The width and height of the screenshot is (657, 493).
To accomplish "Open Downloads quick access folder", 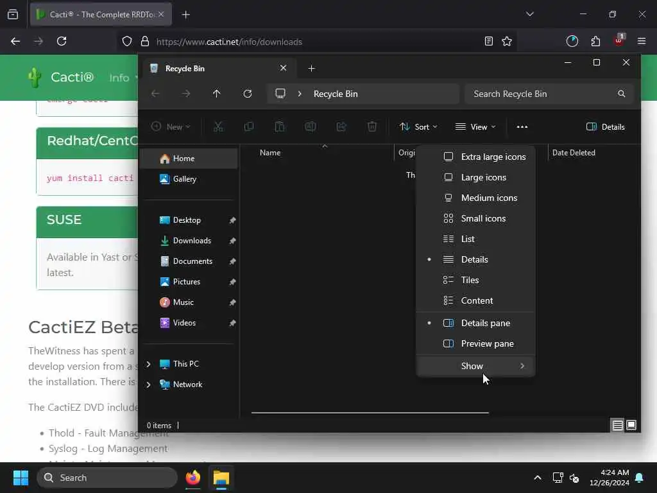I will [189, 241].
